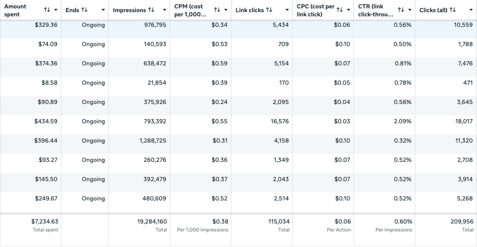
Task: Click CPM value $0.24
Action: point(219,102)
